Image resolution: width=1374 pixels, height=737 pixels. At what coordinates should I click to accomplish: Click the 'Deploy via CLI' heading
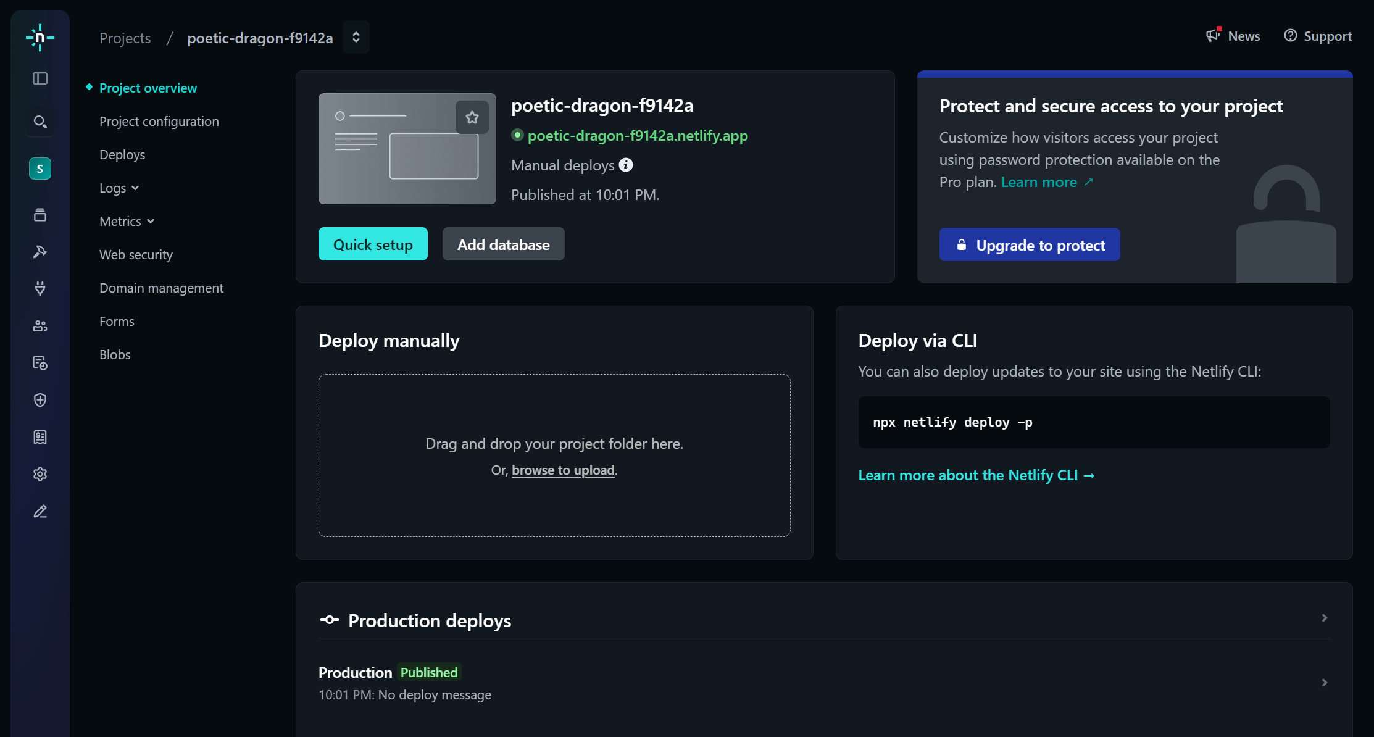[918, 340]
